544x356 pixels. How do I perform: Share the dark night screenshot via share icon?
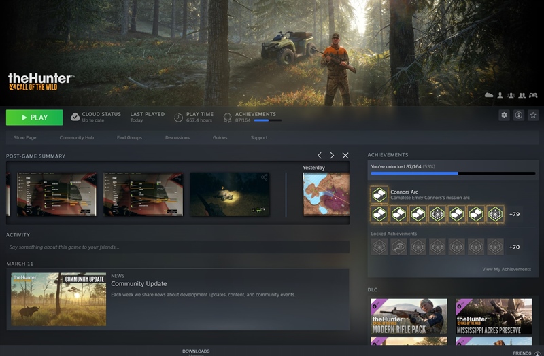265,177
